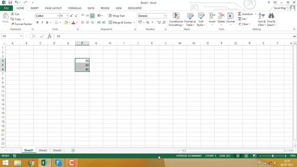The width and height of the screenshot is (297, 167).
Task: Align text to the right
Action: (x=92, y=22)
